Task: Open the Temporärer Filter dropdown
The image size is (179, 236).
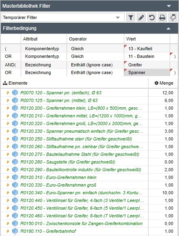Action: pos(118,18)
